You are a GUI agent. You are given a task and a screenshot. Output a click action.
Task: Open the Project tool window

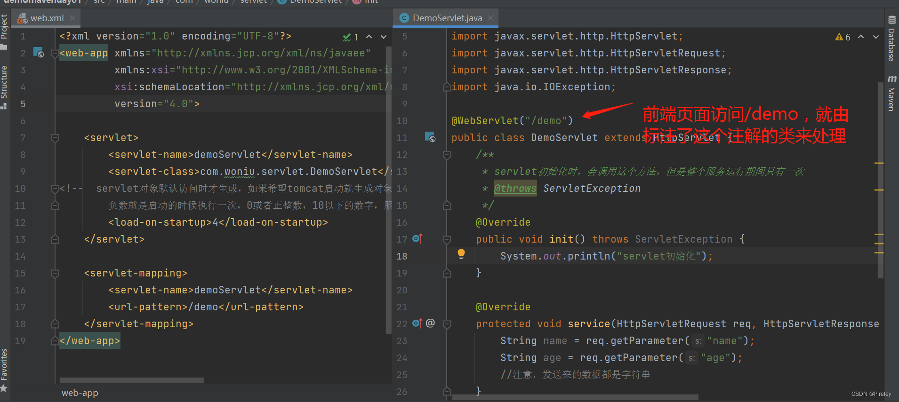(4, 32)
